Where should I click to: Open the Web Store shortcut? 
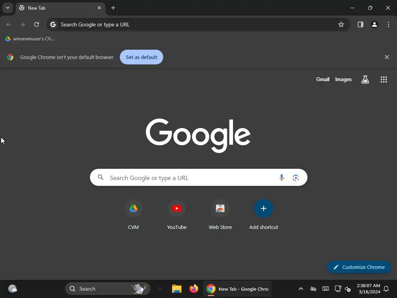click(220, 214)
